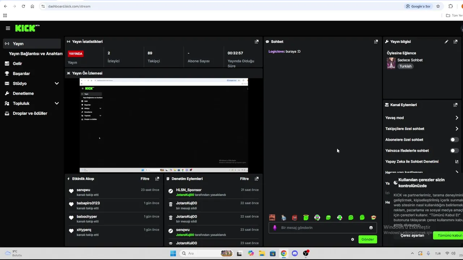Pick the green headphones emote with sunglasses
463x260 pixels.
[317, 217]
